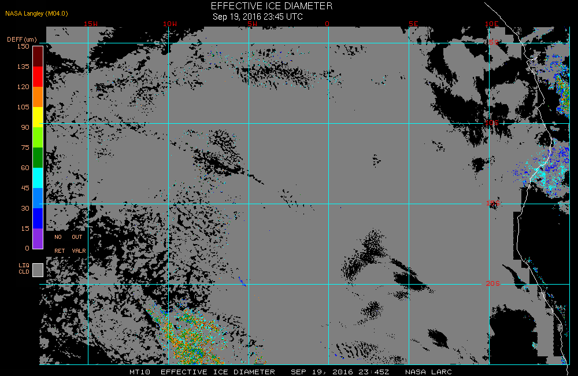The image size is (578, 376).
Task: Click the 105 scale value
Action: pyautogui.click(x=23, y=107)
